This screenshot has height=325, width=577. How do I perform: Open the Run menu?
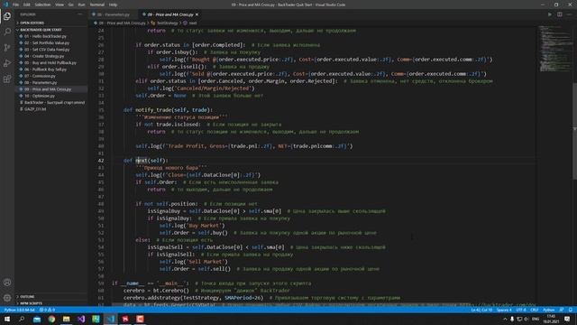point(81,5)
